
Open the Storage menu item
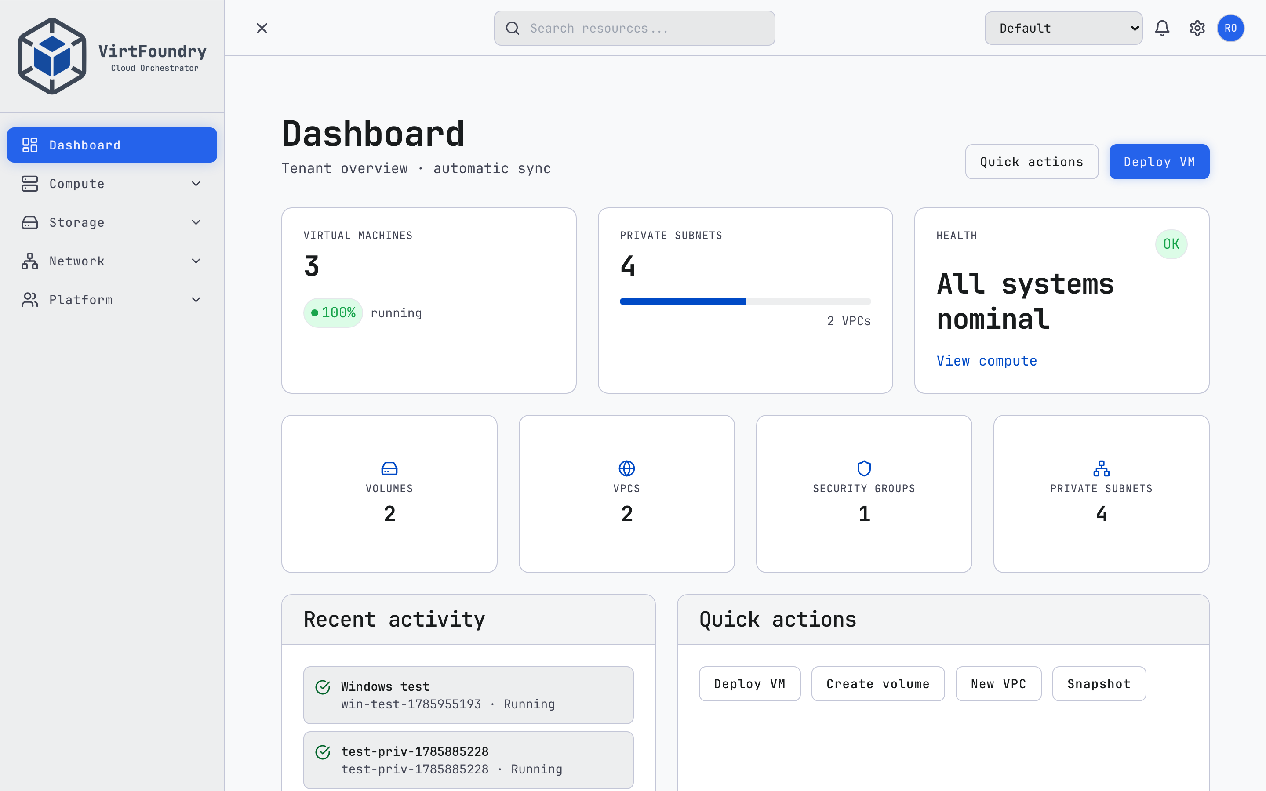pyautogui.click(x=112, y=222)
